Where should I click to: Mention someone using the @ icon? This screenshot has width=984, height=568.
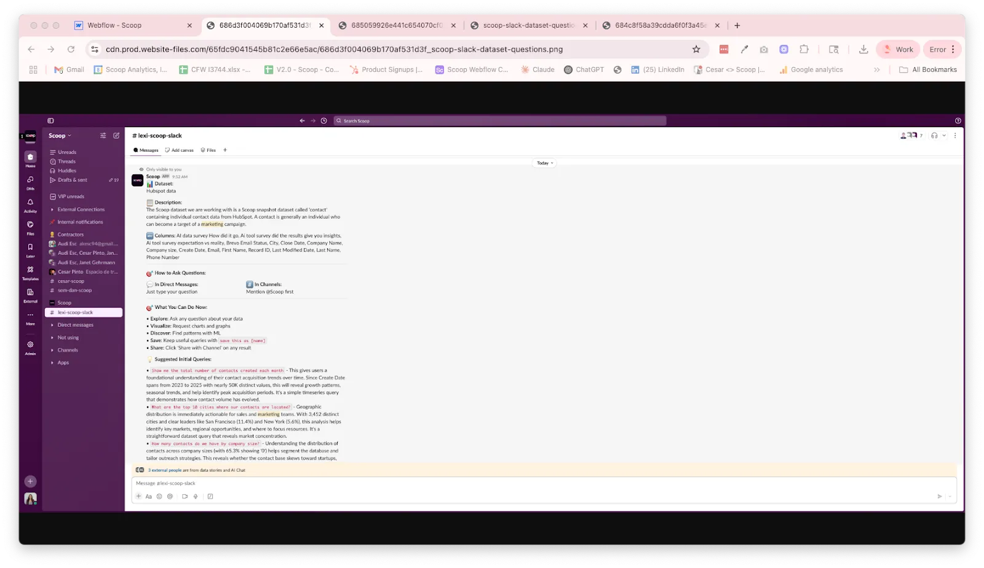pos(170,496)
